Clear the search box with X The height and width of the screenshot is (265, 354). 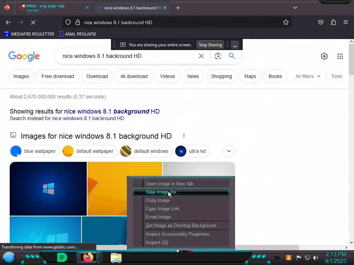(x=201, y=56)
